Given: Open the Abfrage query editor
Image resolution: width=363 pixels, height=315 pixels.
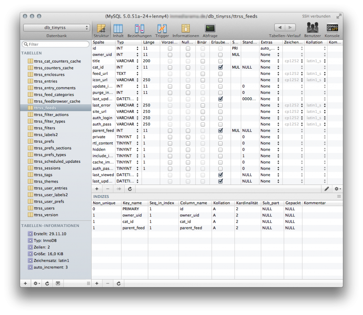Looking at the screenshot, I should (x=210, y=31).
